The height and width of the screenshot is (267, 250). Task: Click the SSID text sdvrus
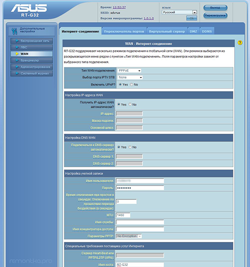pyautogui.click(x=115, y=13)
